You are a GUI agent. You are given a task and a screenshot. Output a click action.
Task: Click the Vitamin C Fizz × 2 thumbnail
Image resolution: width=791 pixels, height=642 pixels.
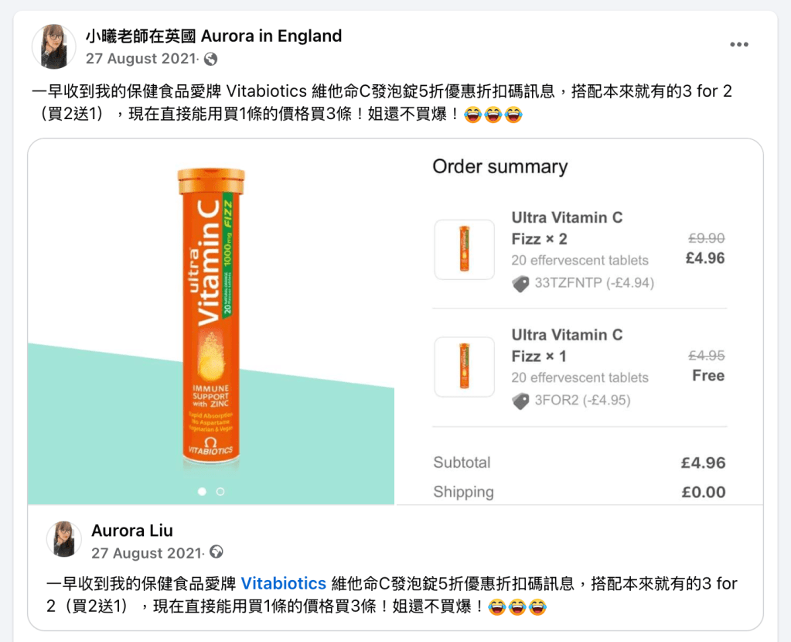464,249
